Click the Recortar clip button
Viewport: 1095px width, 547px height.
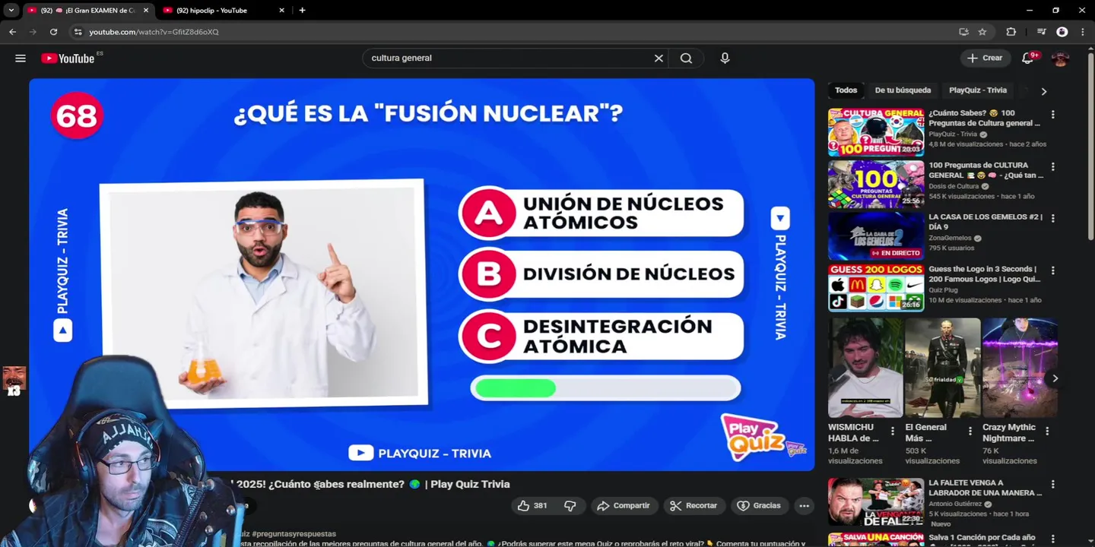click(x=693, y=506)
